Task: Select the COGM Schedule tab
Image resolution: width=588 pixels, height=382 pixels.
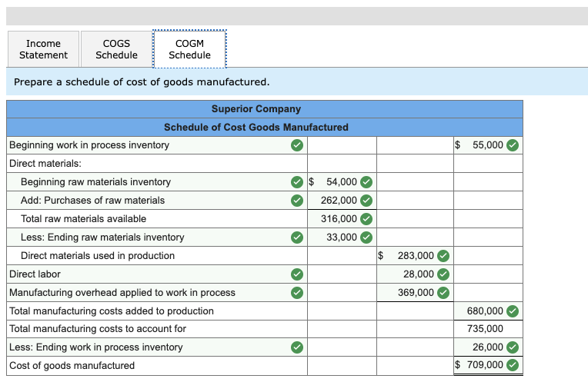Action: [x=189, y=49]
